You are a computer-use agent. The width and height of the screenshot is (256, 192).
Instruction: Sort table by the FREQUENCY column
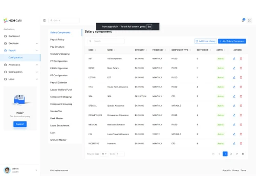click(159, 50)
